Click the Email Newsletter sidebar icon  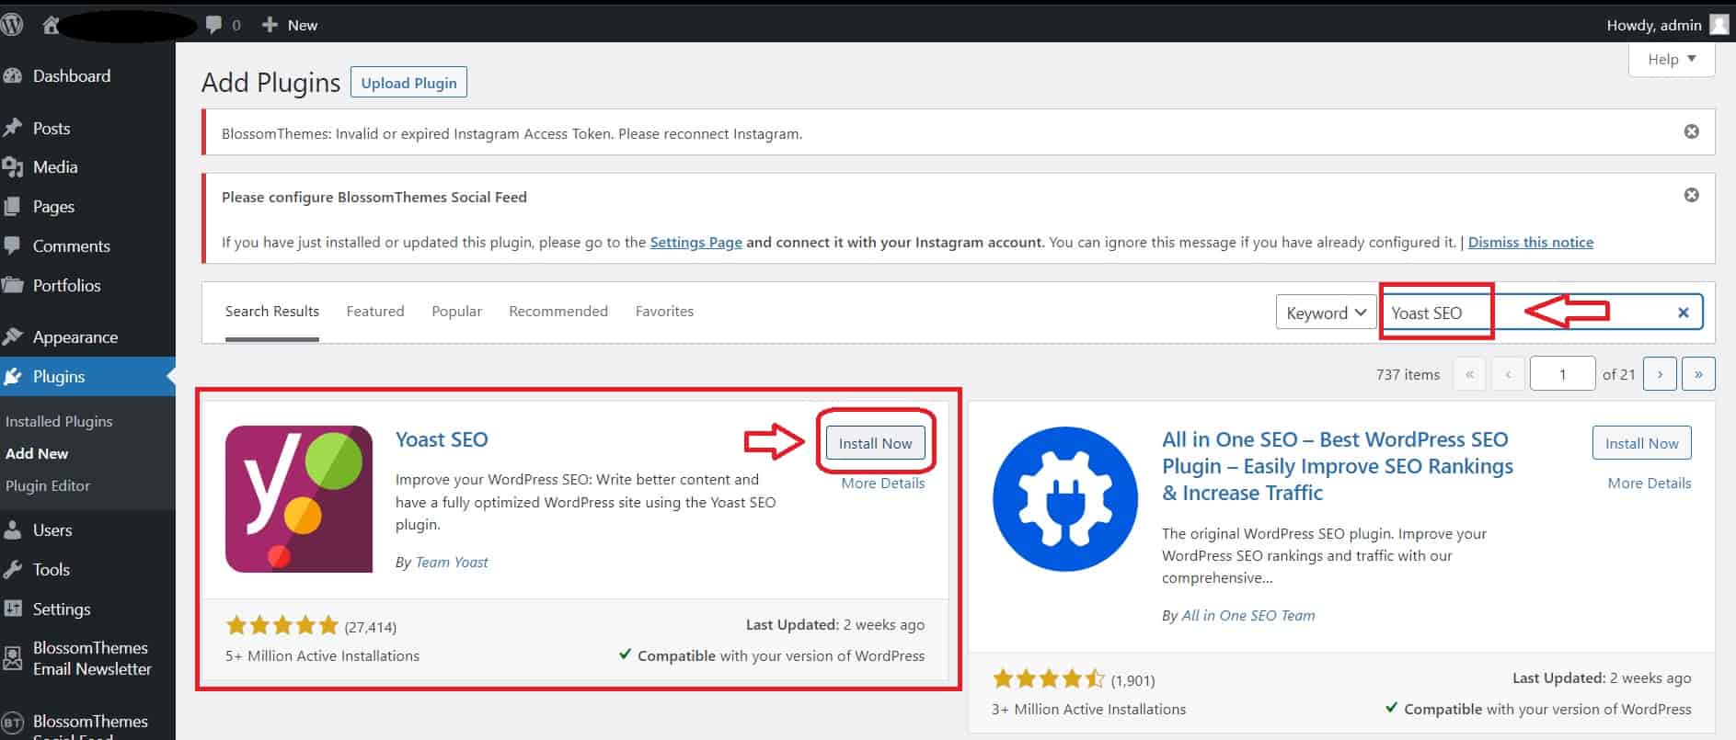(13, 658)
